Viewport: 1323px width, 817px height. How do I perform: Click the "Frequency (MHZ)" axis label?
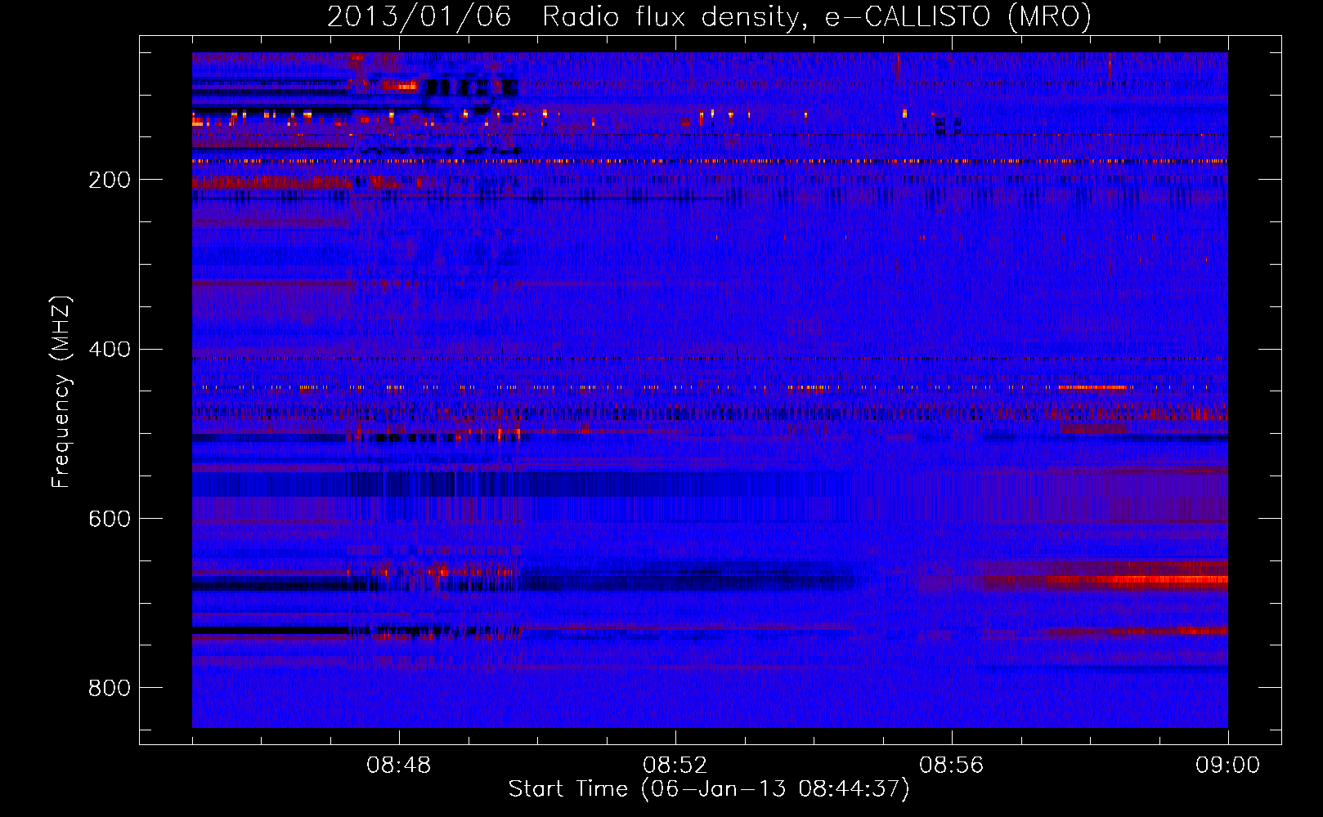click(61, 392)
